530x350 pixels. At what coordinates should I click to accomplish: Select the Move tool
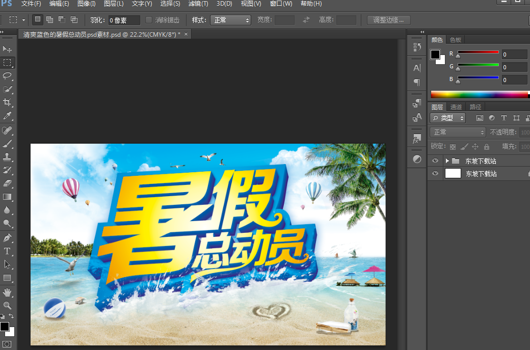pos(7,49)
